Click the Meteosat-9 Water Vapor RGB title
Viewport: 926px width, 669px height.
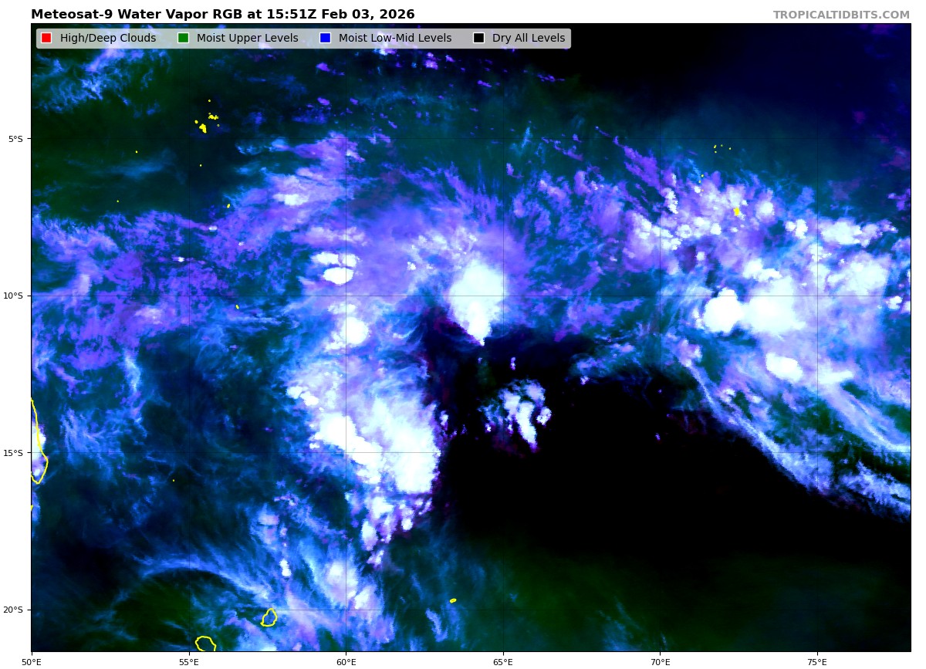point(222,15)
